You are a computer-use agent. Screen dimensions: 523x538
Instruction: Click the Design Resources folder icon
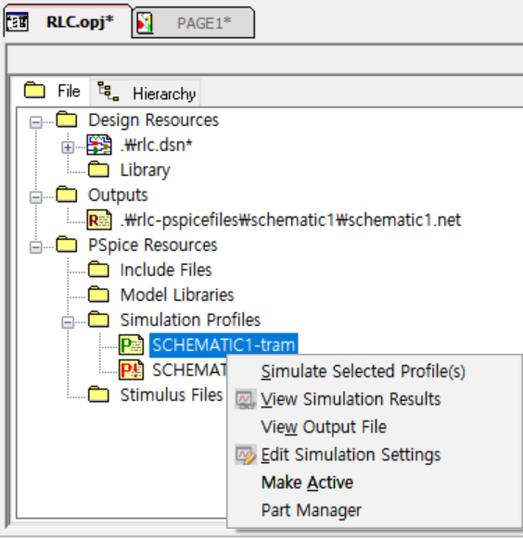[67, 119]
